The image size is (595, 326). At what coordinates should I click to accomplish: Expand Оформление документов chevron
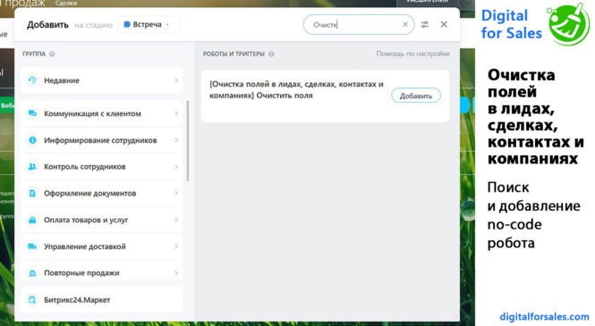pyautogui.click(x=176, y=193)
